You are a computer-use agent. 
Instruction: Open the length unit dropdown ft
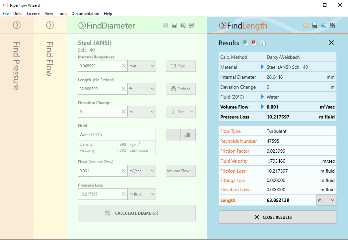coord(142,89)
